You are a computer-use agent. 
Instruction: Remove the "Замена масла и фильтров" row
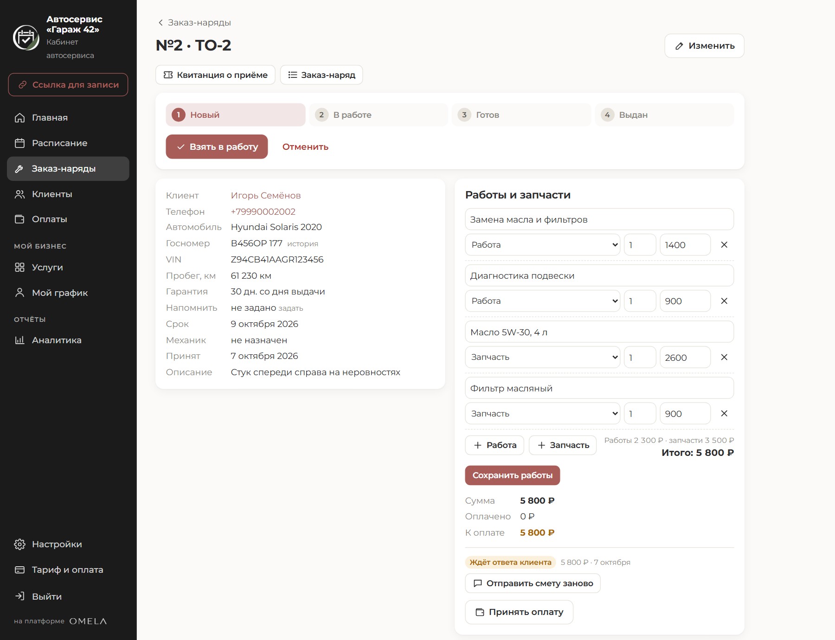click(x=724, y=245)
